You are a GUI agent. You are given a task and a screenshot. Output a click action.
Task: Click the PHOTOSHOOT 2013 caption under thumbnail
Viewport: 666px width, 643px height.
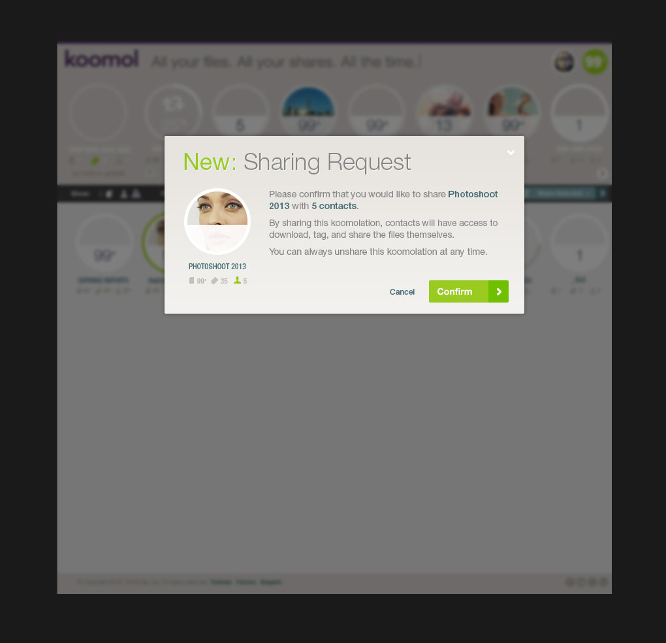(217, 267)
